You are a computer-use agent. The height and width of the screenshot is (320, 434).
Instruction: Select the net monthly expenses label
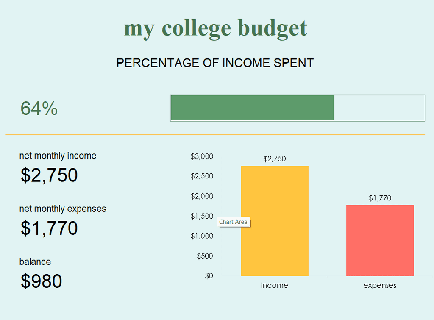tap(63, 209)
